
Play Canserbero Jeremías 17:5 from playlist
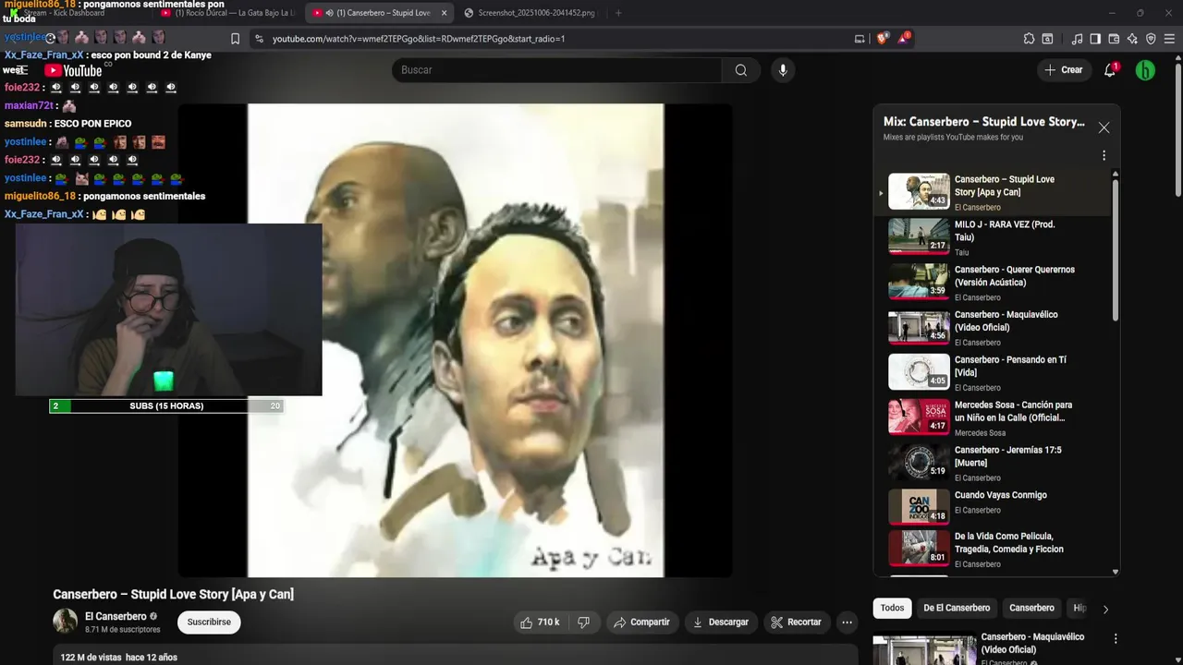coord(994,462)
